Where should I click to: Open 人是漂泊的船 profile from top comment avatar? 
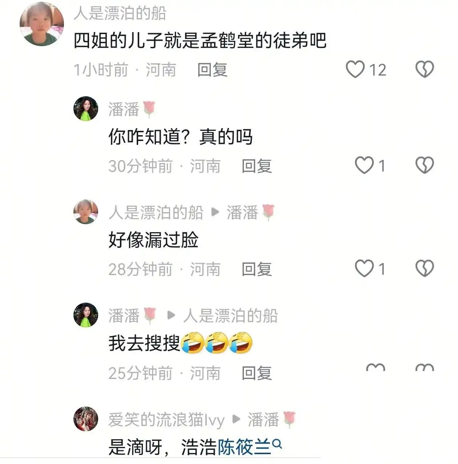point(41,24)
